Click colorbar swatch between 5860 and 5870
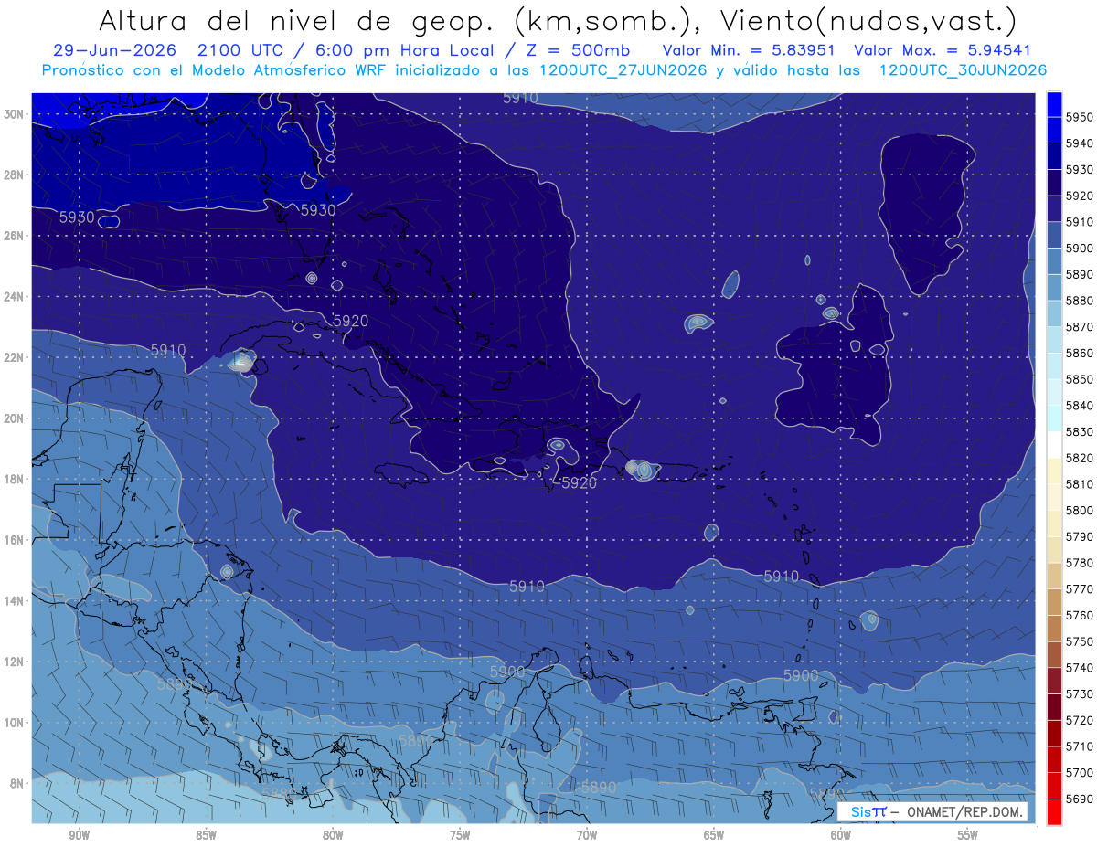 1054,340
